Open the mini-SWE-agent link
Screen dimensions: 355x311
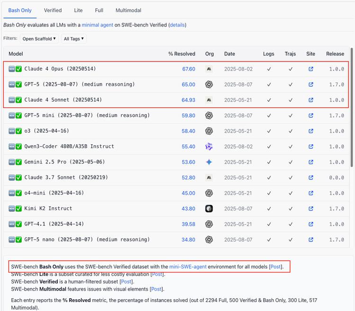pos(187,267)
